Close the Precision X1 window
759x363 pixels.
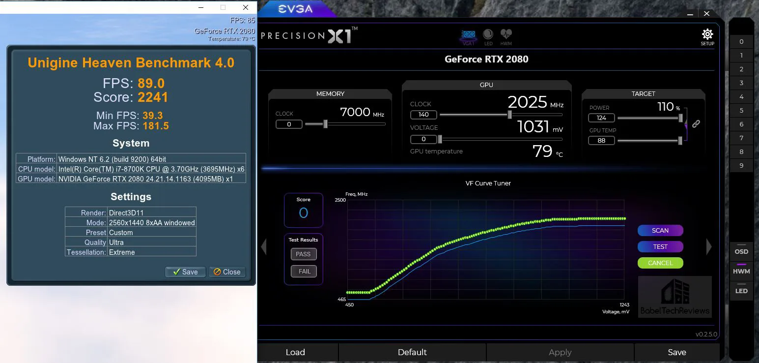(706, 14)
